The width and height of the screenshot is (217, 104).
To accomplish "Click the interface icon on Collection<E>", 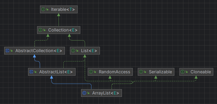I will (40, 30).
